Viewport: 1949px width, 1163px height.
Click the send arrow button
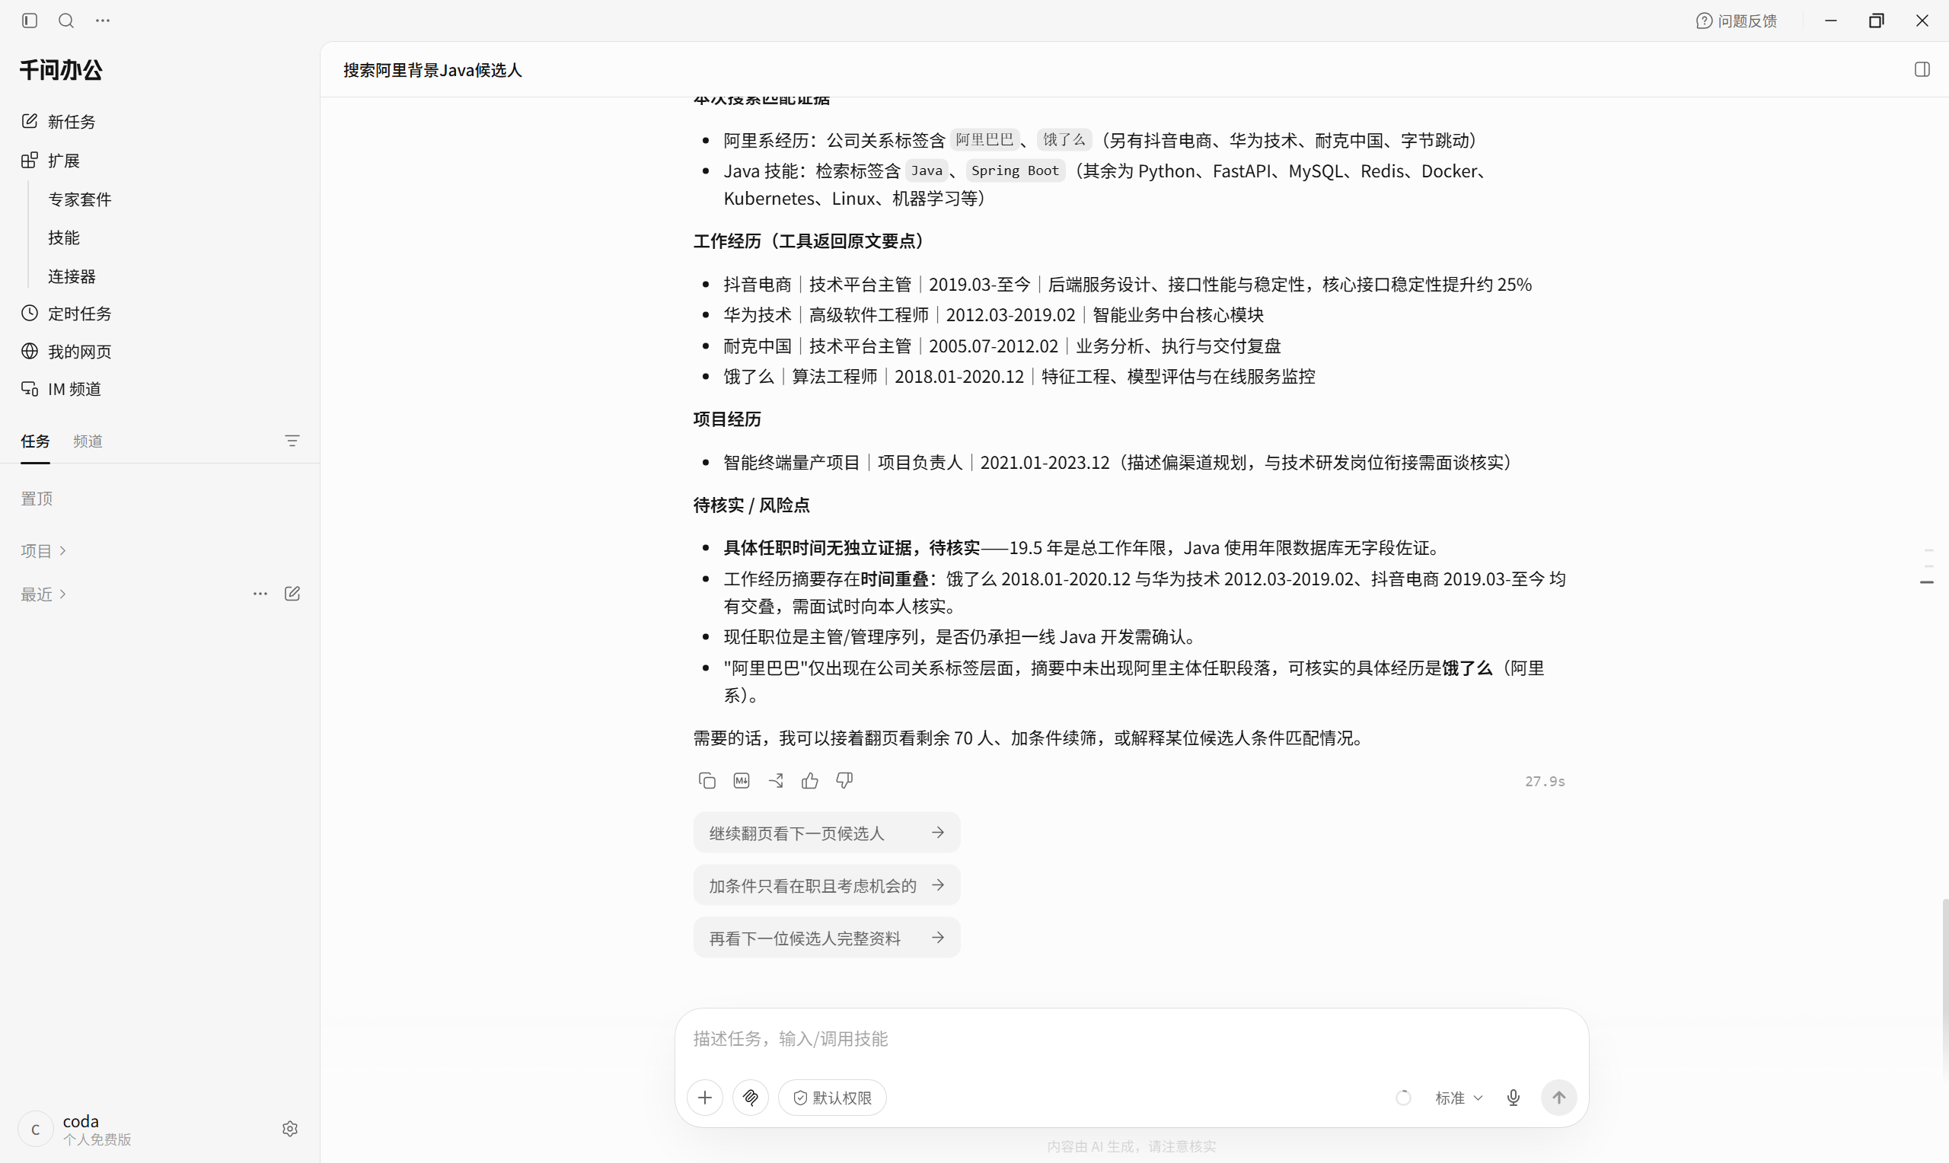(1558, 1098)
